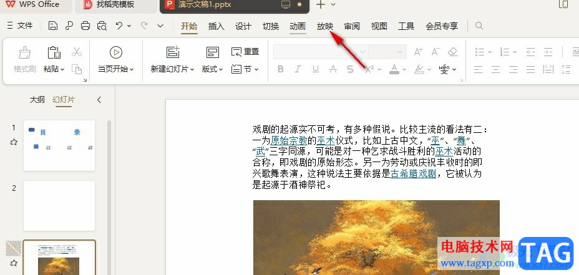Expand quick access toolbar customize chevron
Screen dimensions: 579x275
click(160, 26)
